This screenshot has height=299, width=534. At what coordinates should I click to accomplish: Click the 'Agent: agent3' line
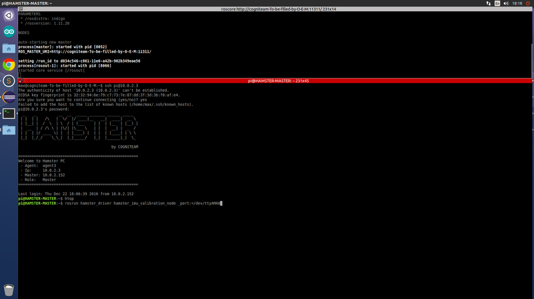click(x=38, y=166)
